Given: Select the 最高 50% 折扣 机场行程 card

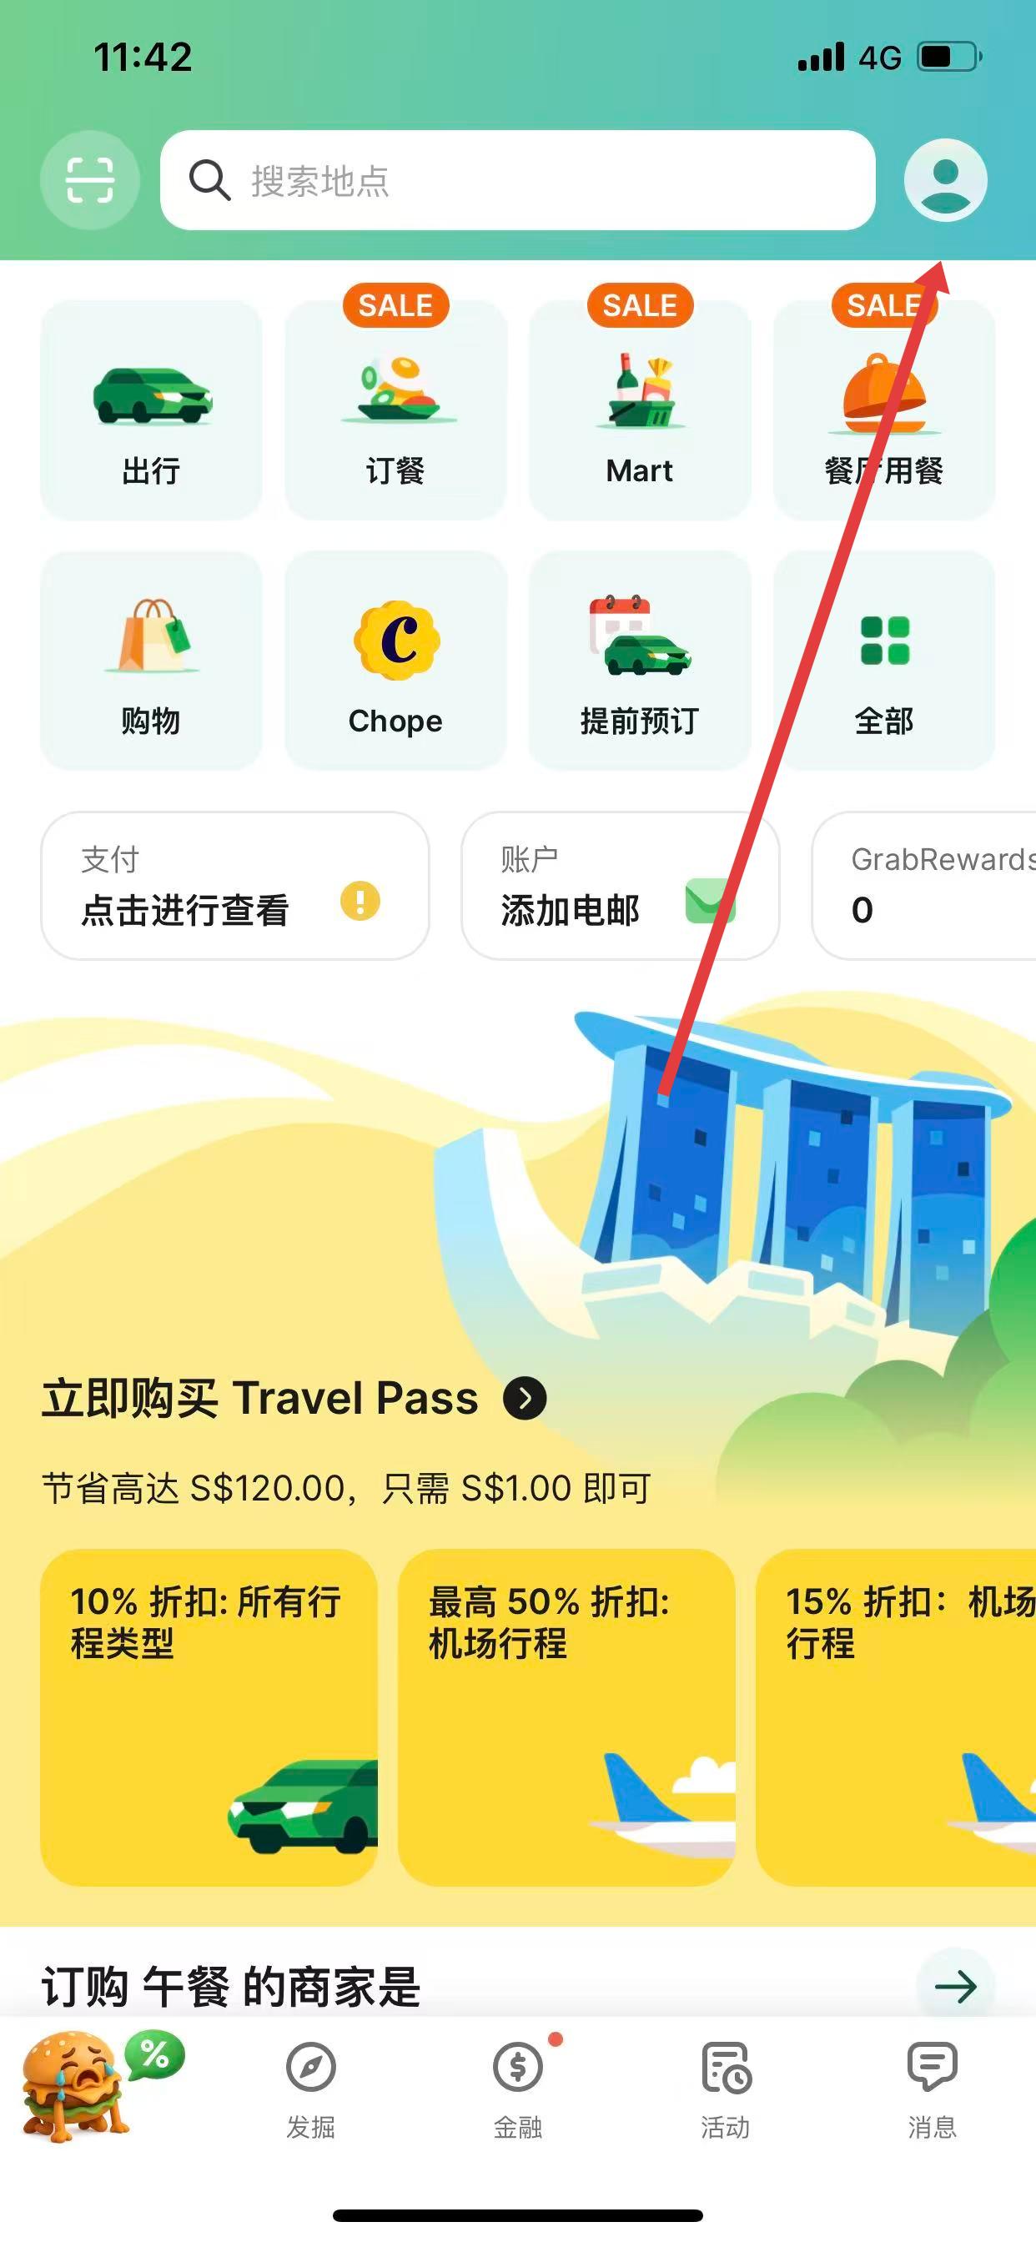Looking at the screenshot, I should point(566,1717).
